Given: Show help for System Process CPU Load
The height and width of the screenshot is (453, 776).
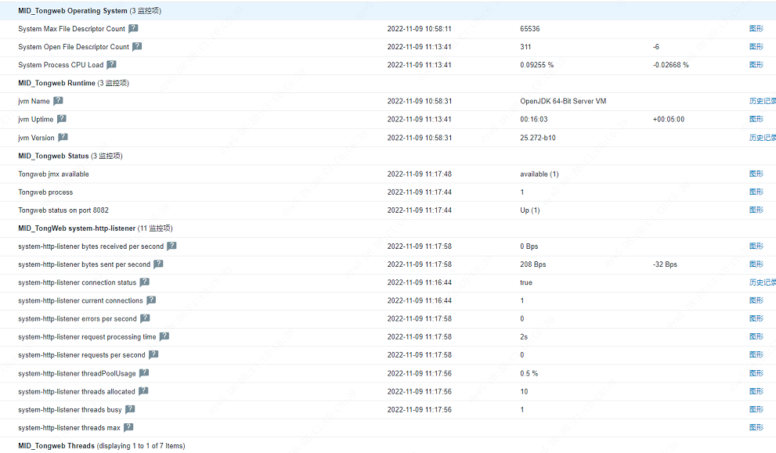Looking at the screenshot, I should 111,64.
